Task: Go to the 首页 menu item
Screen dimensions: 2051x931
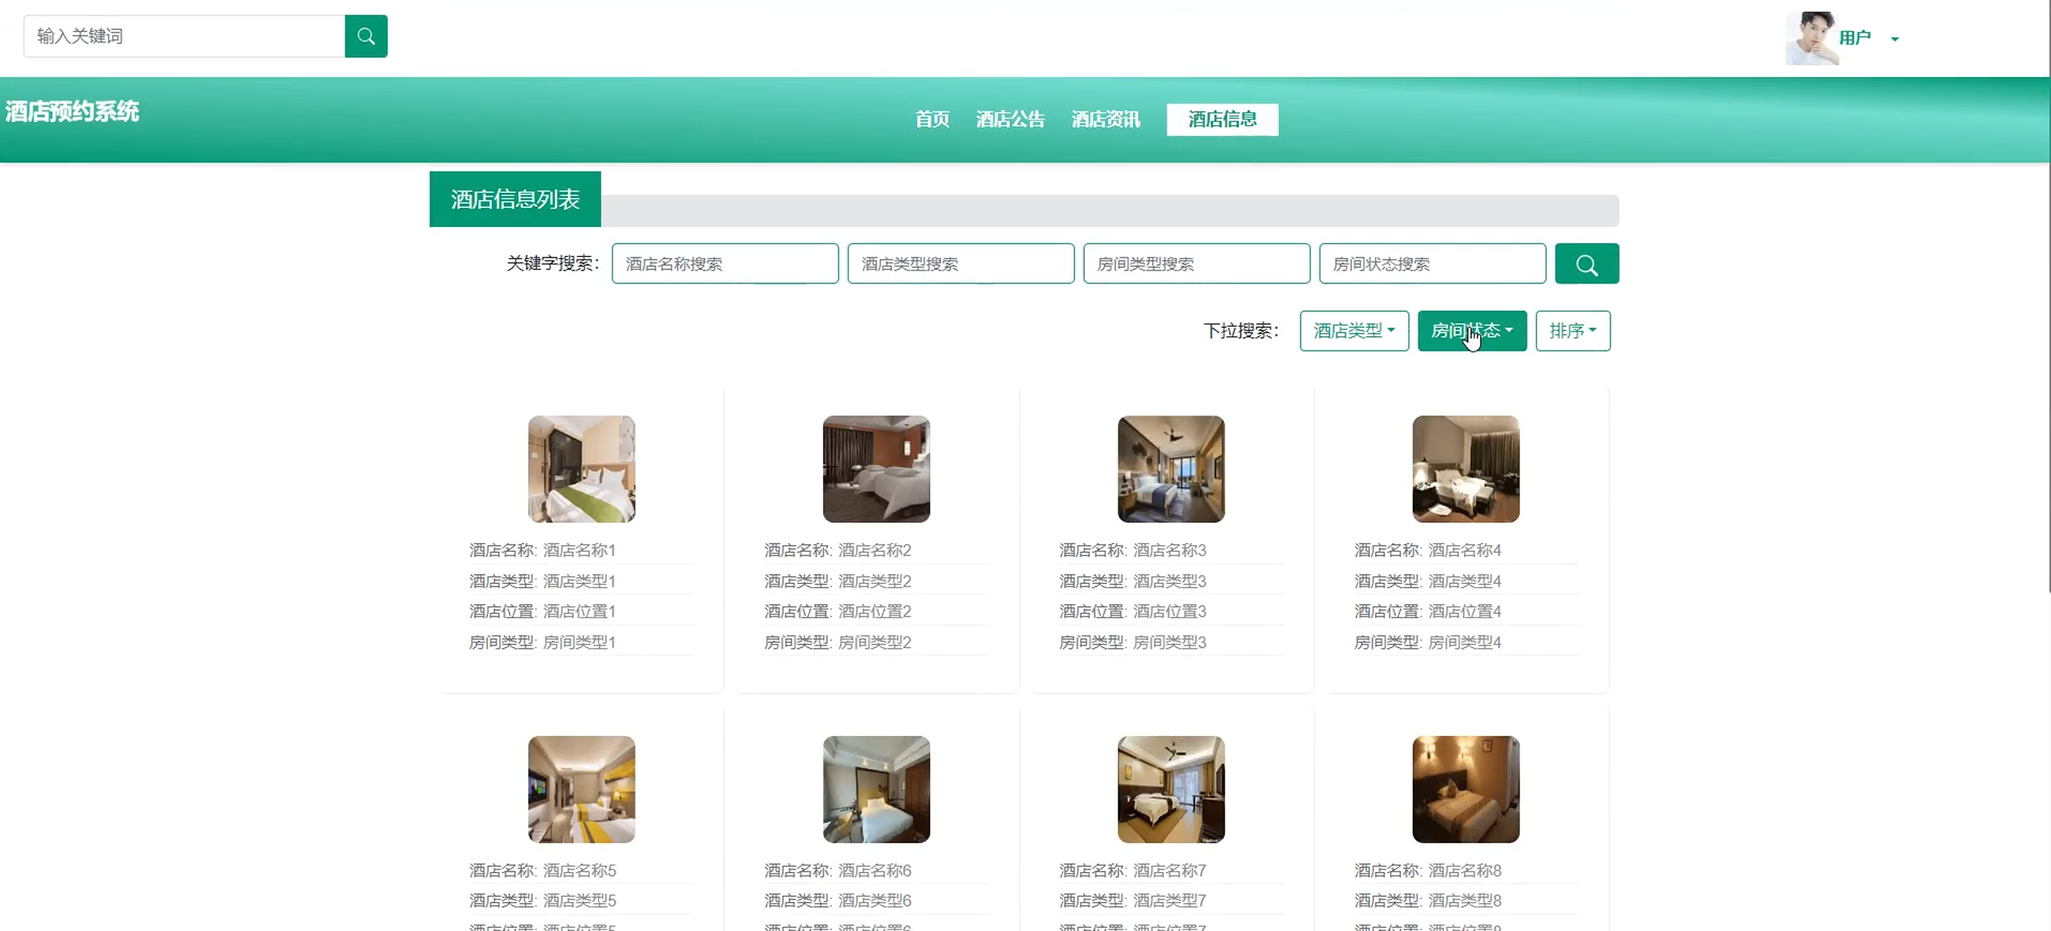Action: pos(932,120)
